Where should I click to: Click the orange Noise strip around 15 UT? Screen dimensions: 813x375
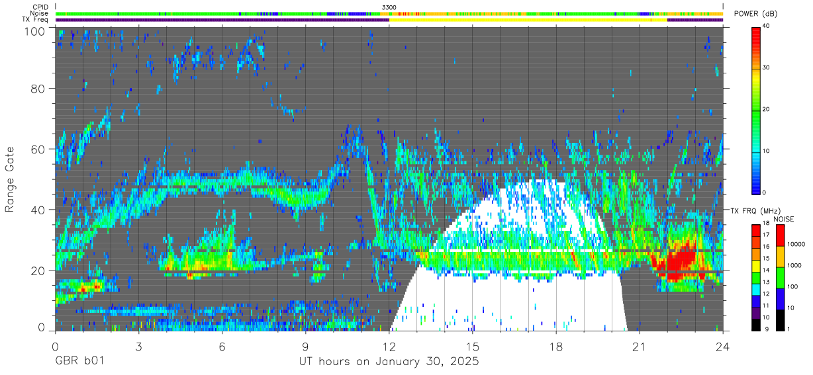pos(473,13)
